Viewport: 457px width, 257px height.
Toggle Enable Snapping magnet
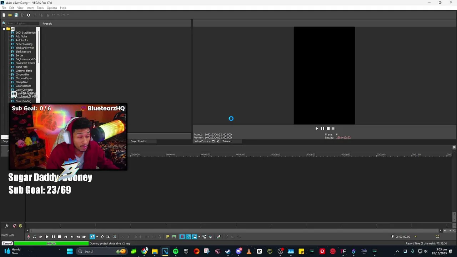point(182,237)
